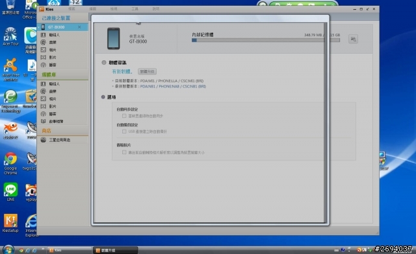Click the firmware upgrade button
416x254 pixels.
(x=148, y=71)
